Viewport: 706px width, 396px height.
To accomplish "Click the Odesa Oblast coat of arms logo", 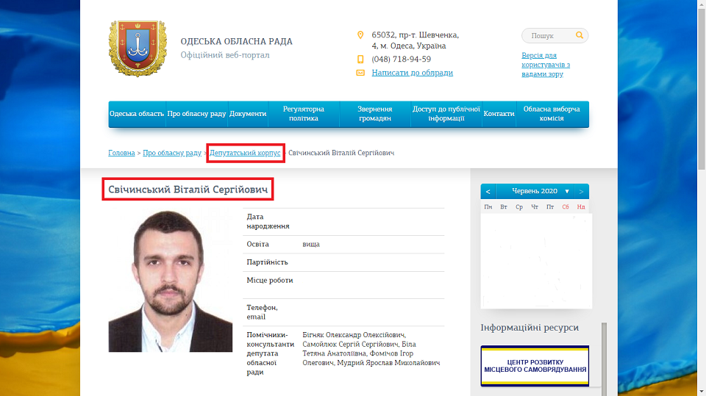I will point(132,48).
